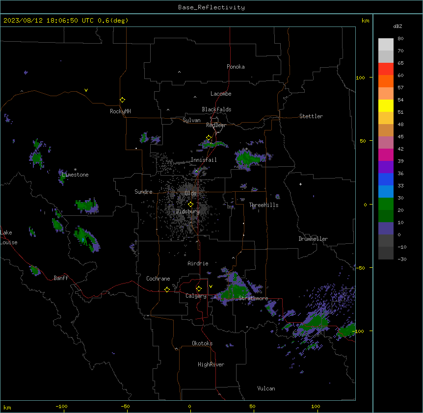Click the 100 tick on right vertical axis
The height and width of the screenshot is (413, 423).
pos(360,77)
